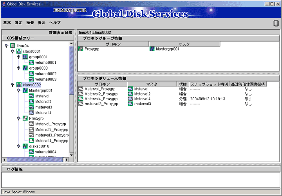Screen dimensions: 282x196
Task: Select group0003 label in tree
Action: [x=38, y=68]
